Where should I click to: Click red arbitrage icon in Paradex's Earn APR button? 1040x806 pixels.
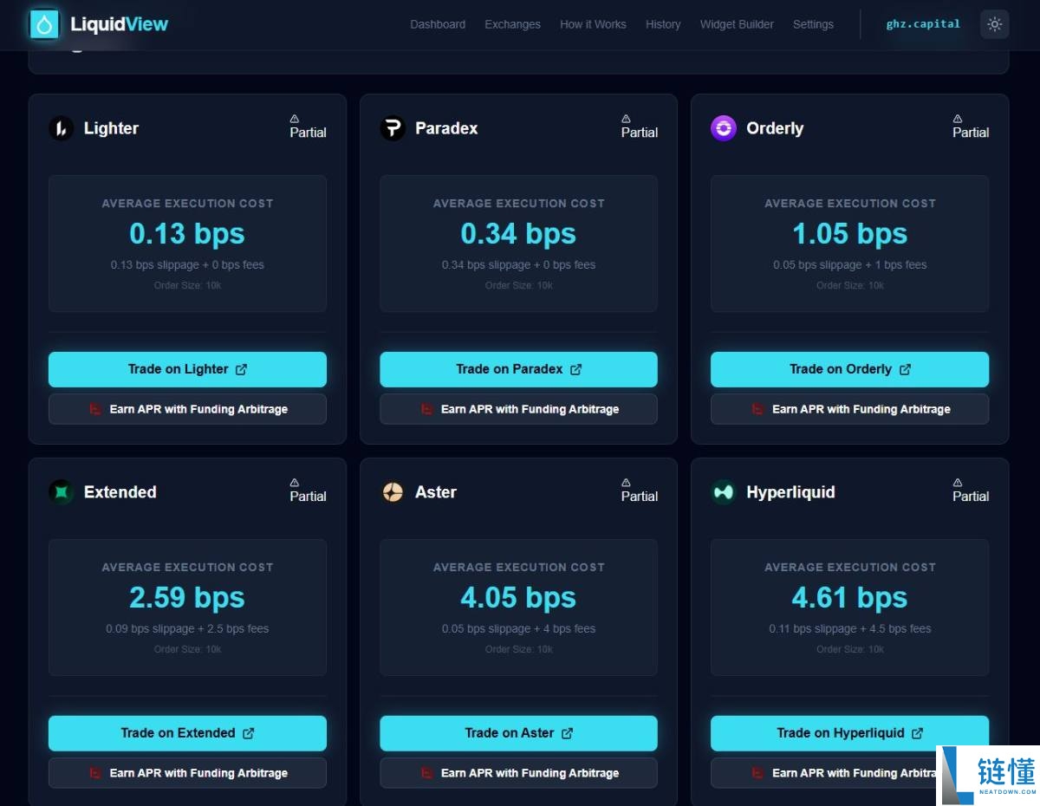click(x=426, y=409)
